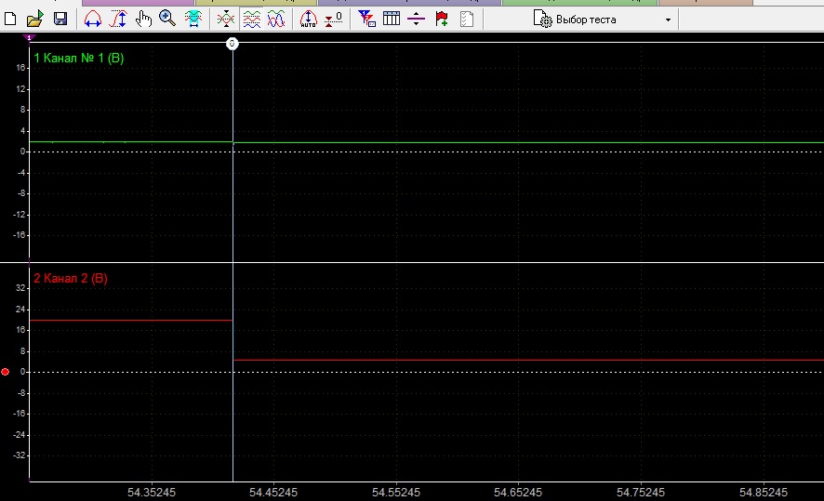Viewport: 824px width, 501px height.
Task: Save the recording with the floppy disk icon
Action: click(x=60, y=20)
